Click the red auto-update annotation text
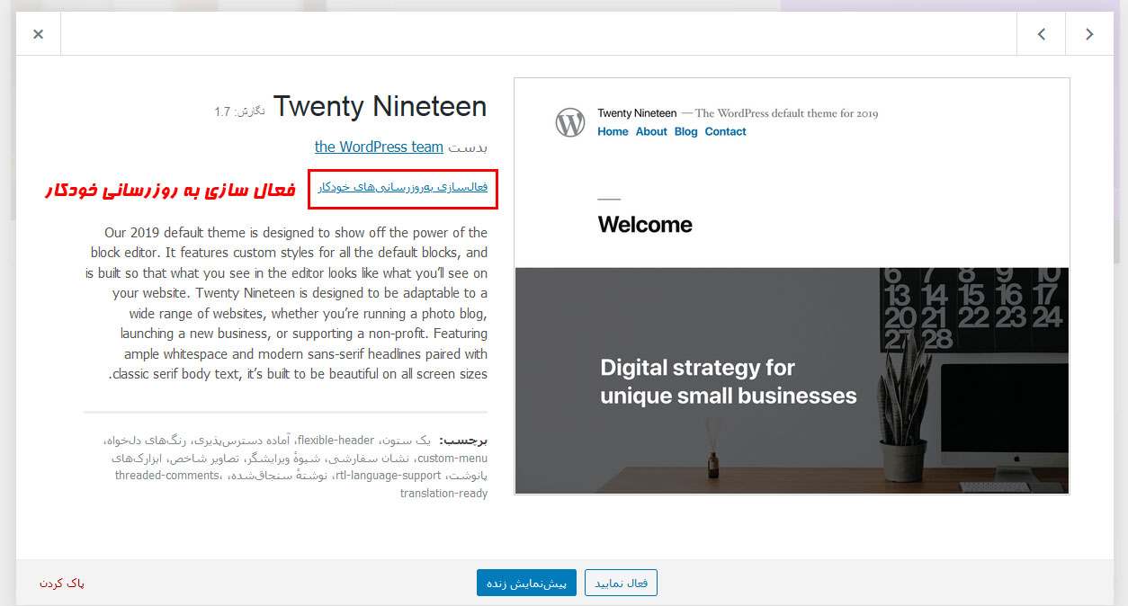 coord(170,190)
